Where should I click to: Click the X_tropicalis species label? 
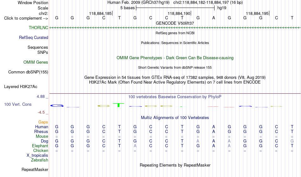coord(37,155)
